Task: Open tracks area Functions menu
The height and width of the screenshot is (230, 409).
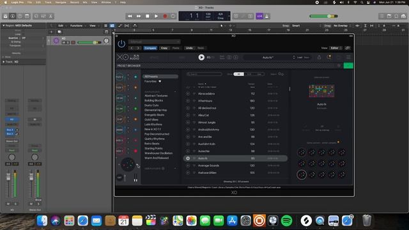Action: 77,26
